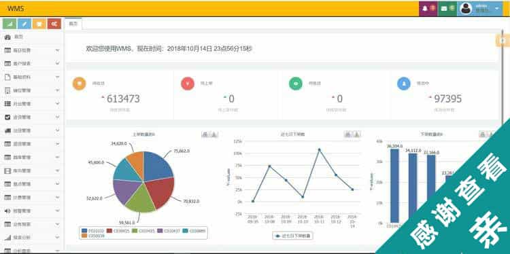This screenshot has height=254, width=510.
Task: Open the user account dropdown arrow in the header
Action: tap(496, 9)
